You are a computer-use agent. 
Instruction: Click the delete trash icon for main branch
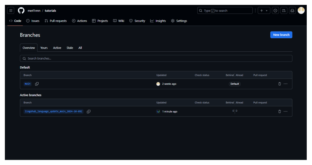[x=280, y=84]
